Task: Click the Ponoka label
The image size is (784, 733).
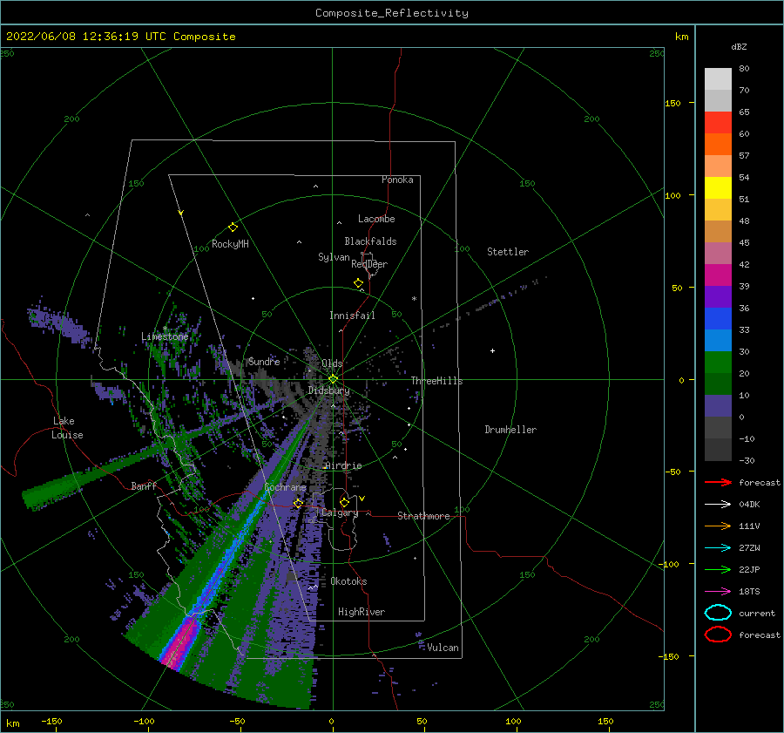Action: (397, 180)
